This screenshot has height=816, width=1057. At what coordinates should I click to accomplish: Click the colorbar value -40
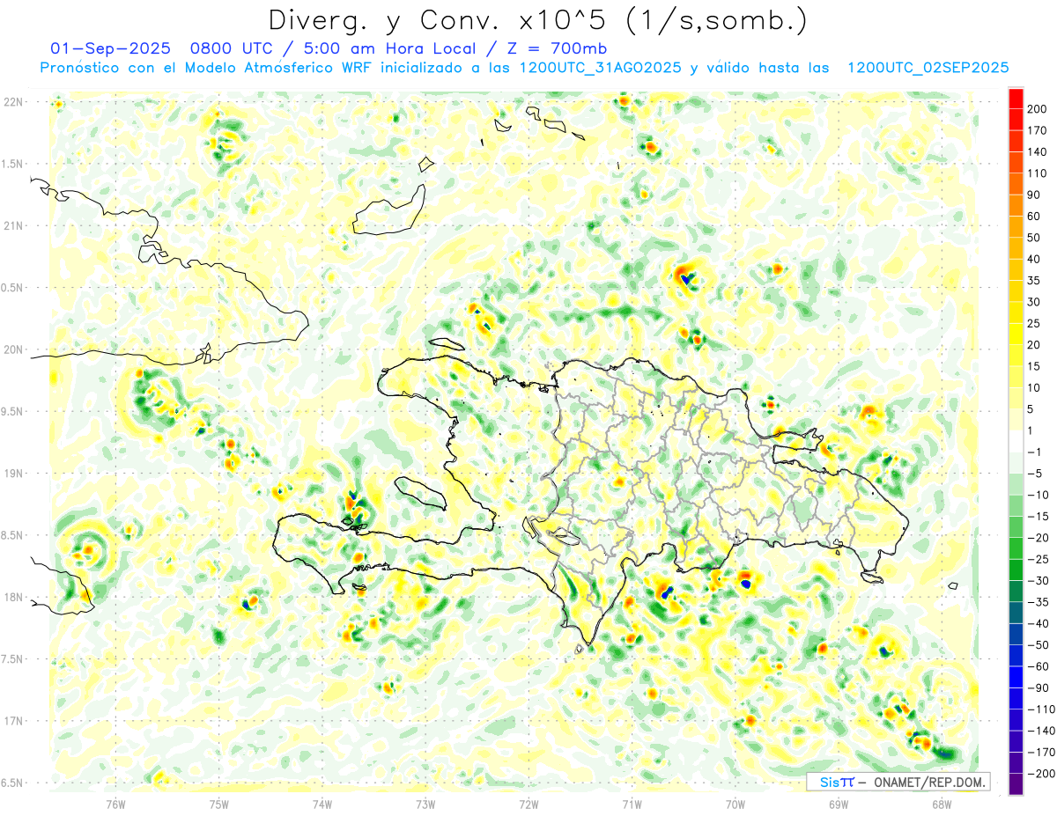point(1039,624)
